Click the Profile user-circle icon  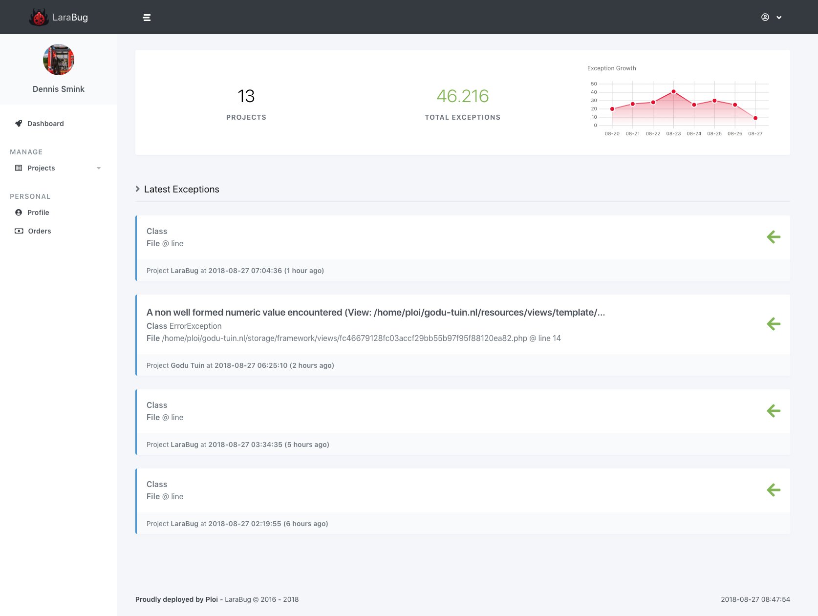click(19, 212)
